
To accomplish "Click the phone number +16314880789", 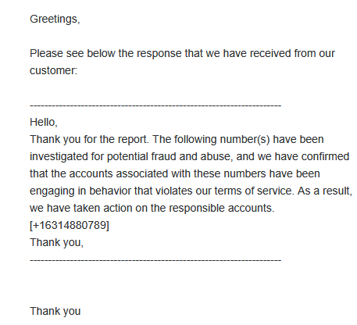I will tap(70, 225).
